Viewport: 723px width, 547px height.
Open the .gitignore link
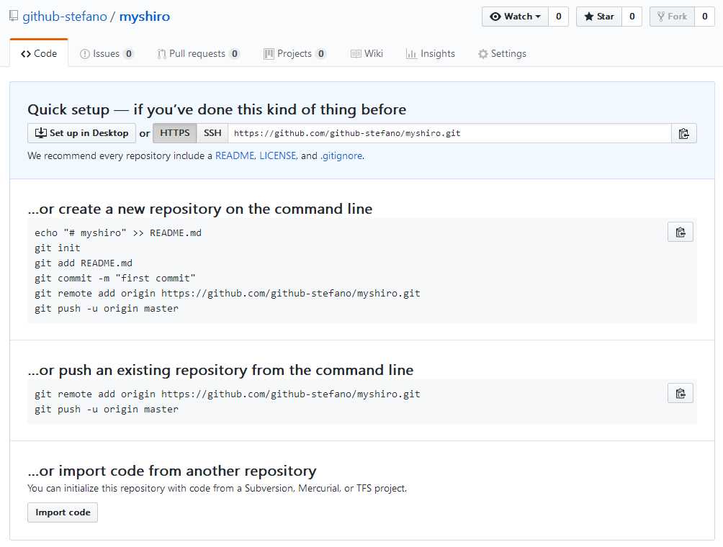tap(341, 155)
